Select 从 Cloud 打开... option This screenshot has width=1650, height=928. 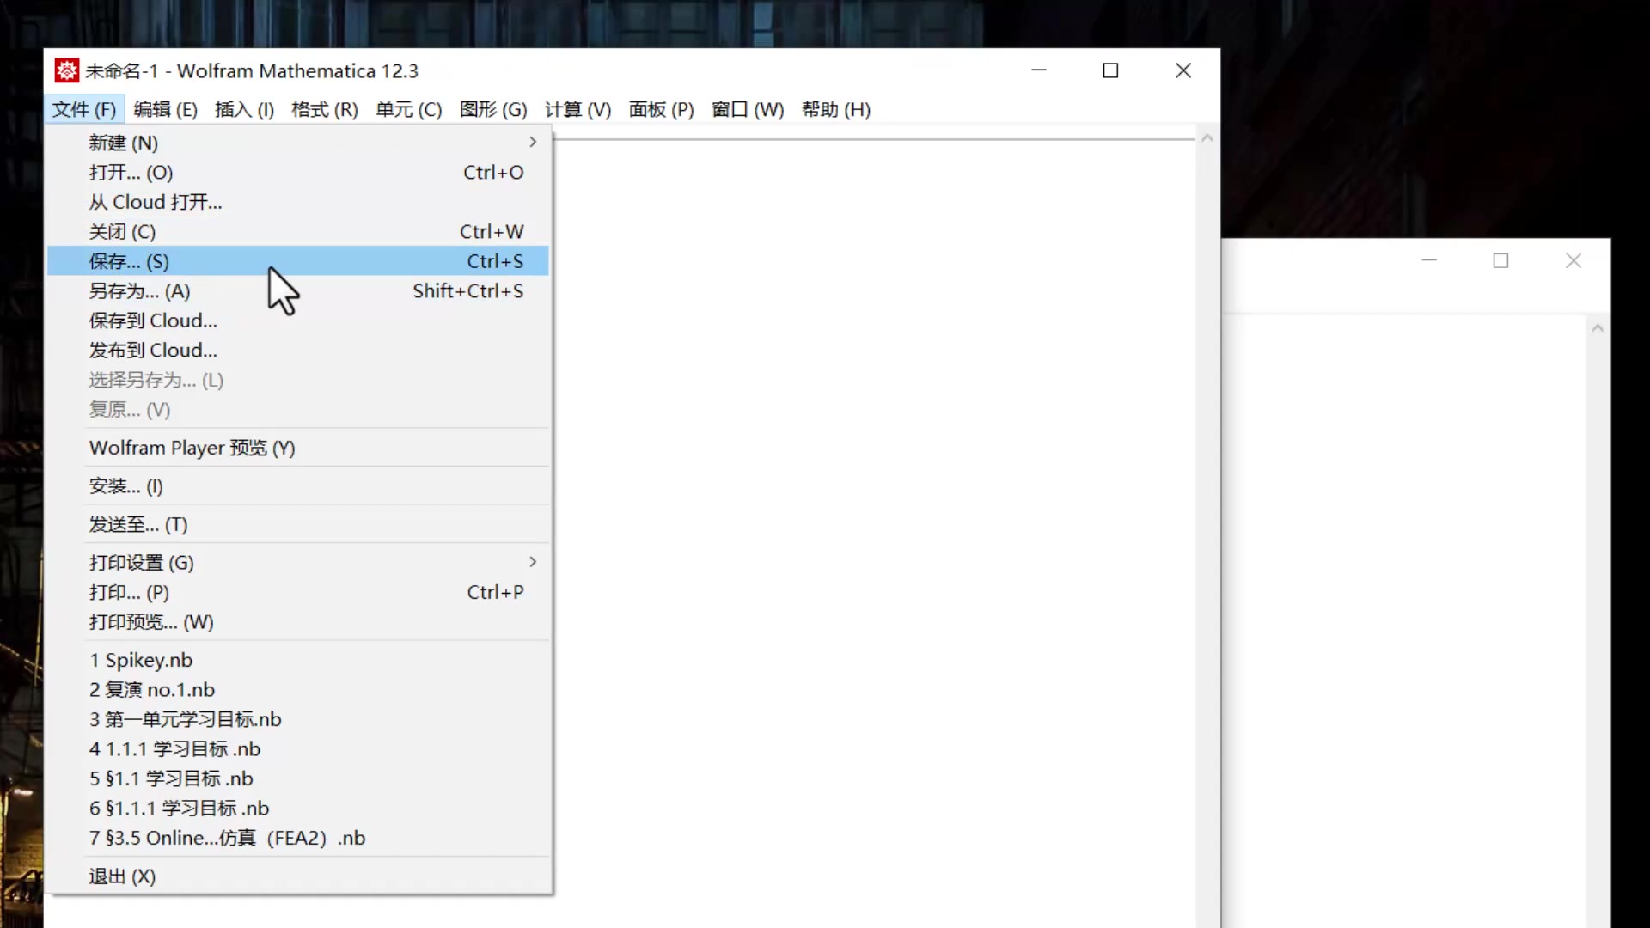(155, 201)
